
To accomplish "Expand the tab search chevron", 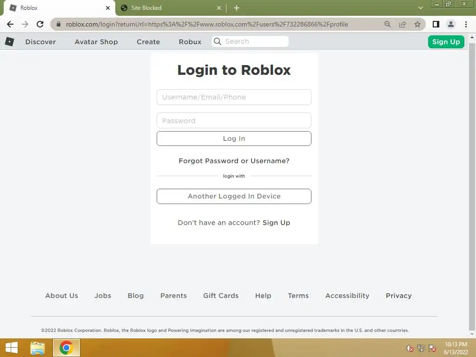I will tap(420, 8).
